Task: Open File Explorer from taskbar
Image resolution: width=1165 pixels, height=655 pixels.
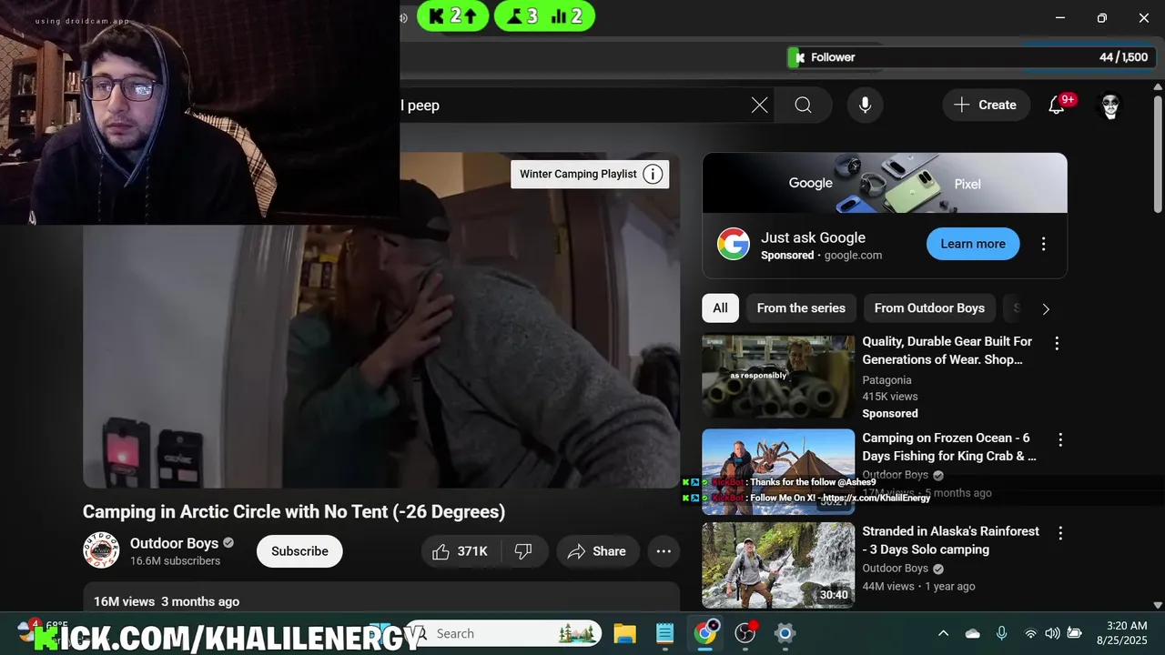Action: 624,633
